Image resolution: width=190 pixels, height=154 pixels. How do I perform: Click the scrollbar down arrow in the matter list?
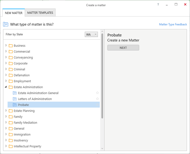[x=102, y=148]
